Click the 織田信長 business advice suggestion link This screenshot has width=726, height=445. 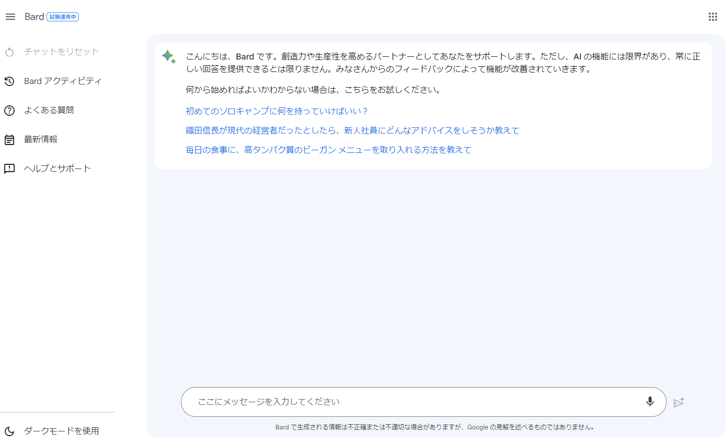coord(353,130)
